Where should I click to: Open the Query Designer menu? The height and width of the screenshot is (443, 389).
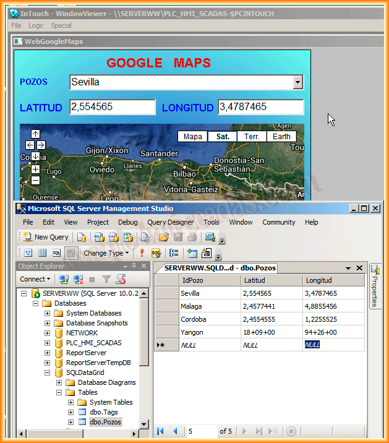(170, 222)
